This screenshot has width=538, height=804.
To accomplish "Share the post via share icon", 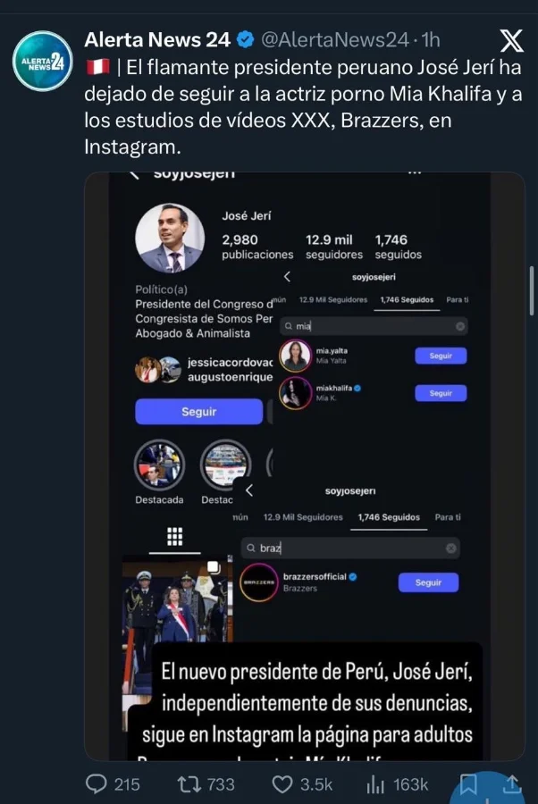I will point(513,783).
